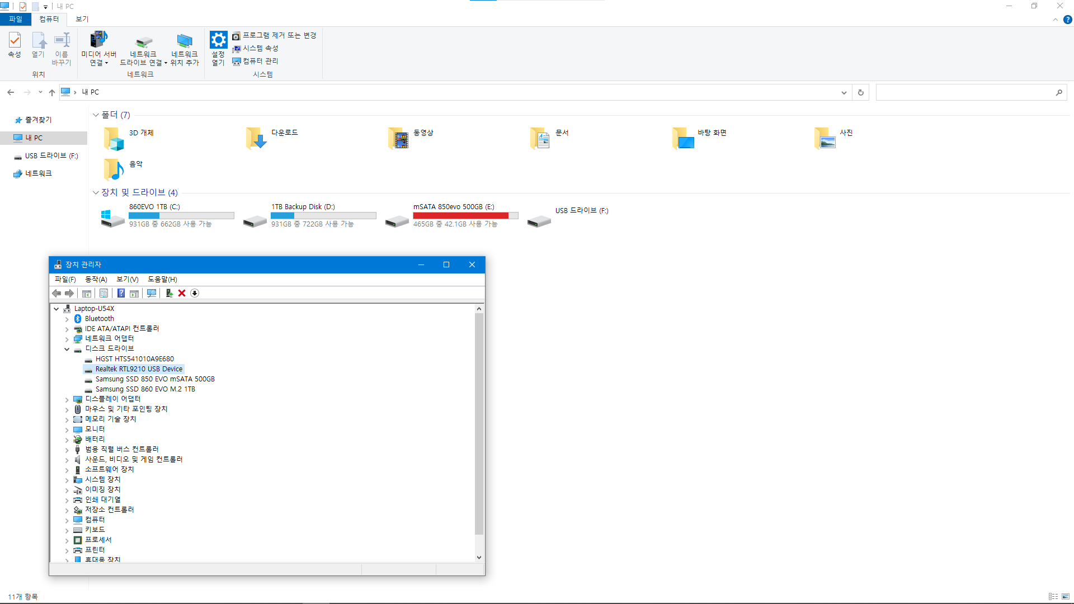
Task: Open the address bar history dropdown
Action: coord(844,93)
